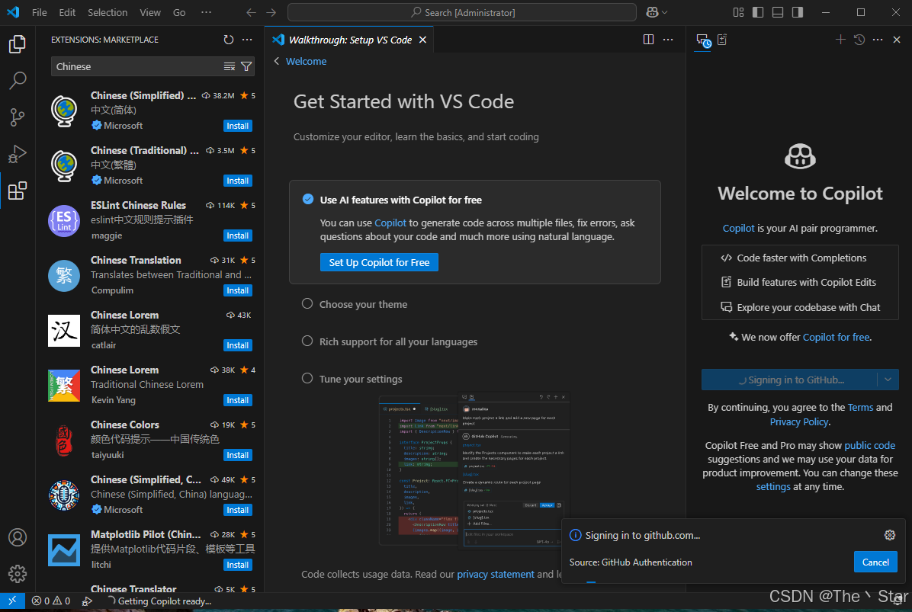This screenshot has width=912, height=612.
Task: Click Getting Copilot ready status item
Action: [x=159, y=601]
